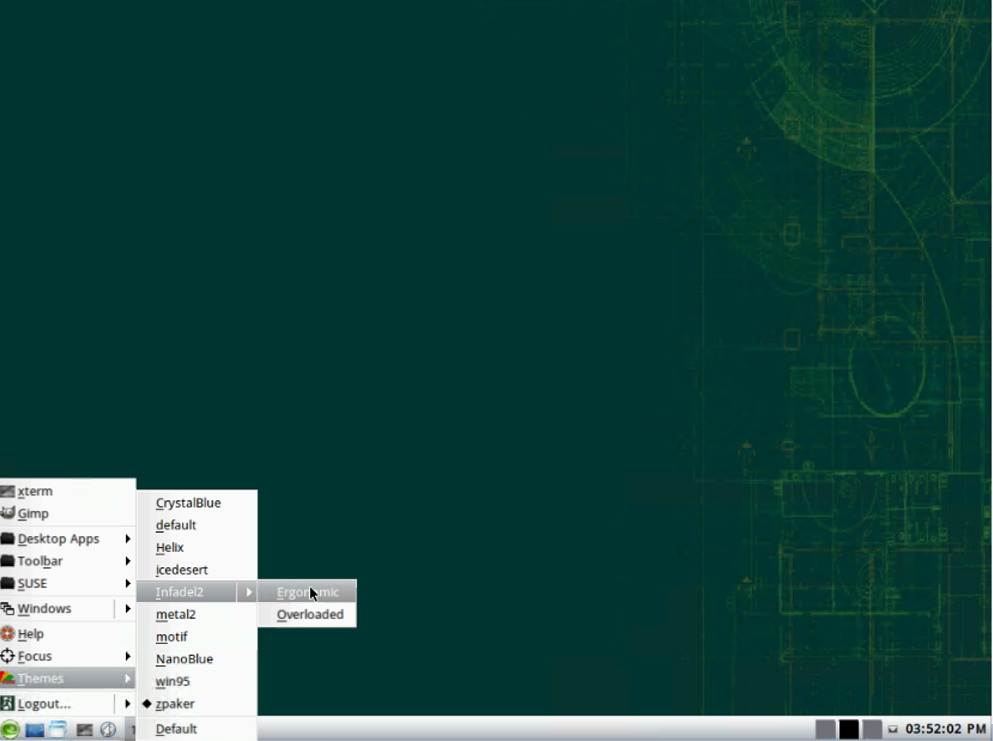Viewport: 993px width, 741px height.
Task: Switch to the Helix theme
Action: [197, 547]
